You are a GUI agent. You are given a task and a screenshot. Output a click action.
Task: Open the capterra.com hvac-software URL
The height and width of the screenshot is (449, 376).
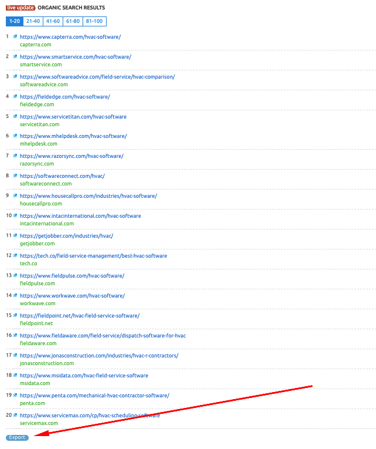(70, 37)
